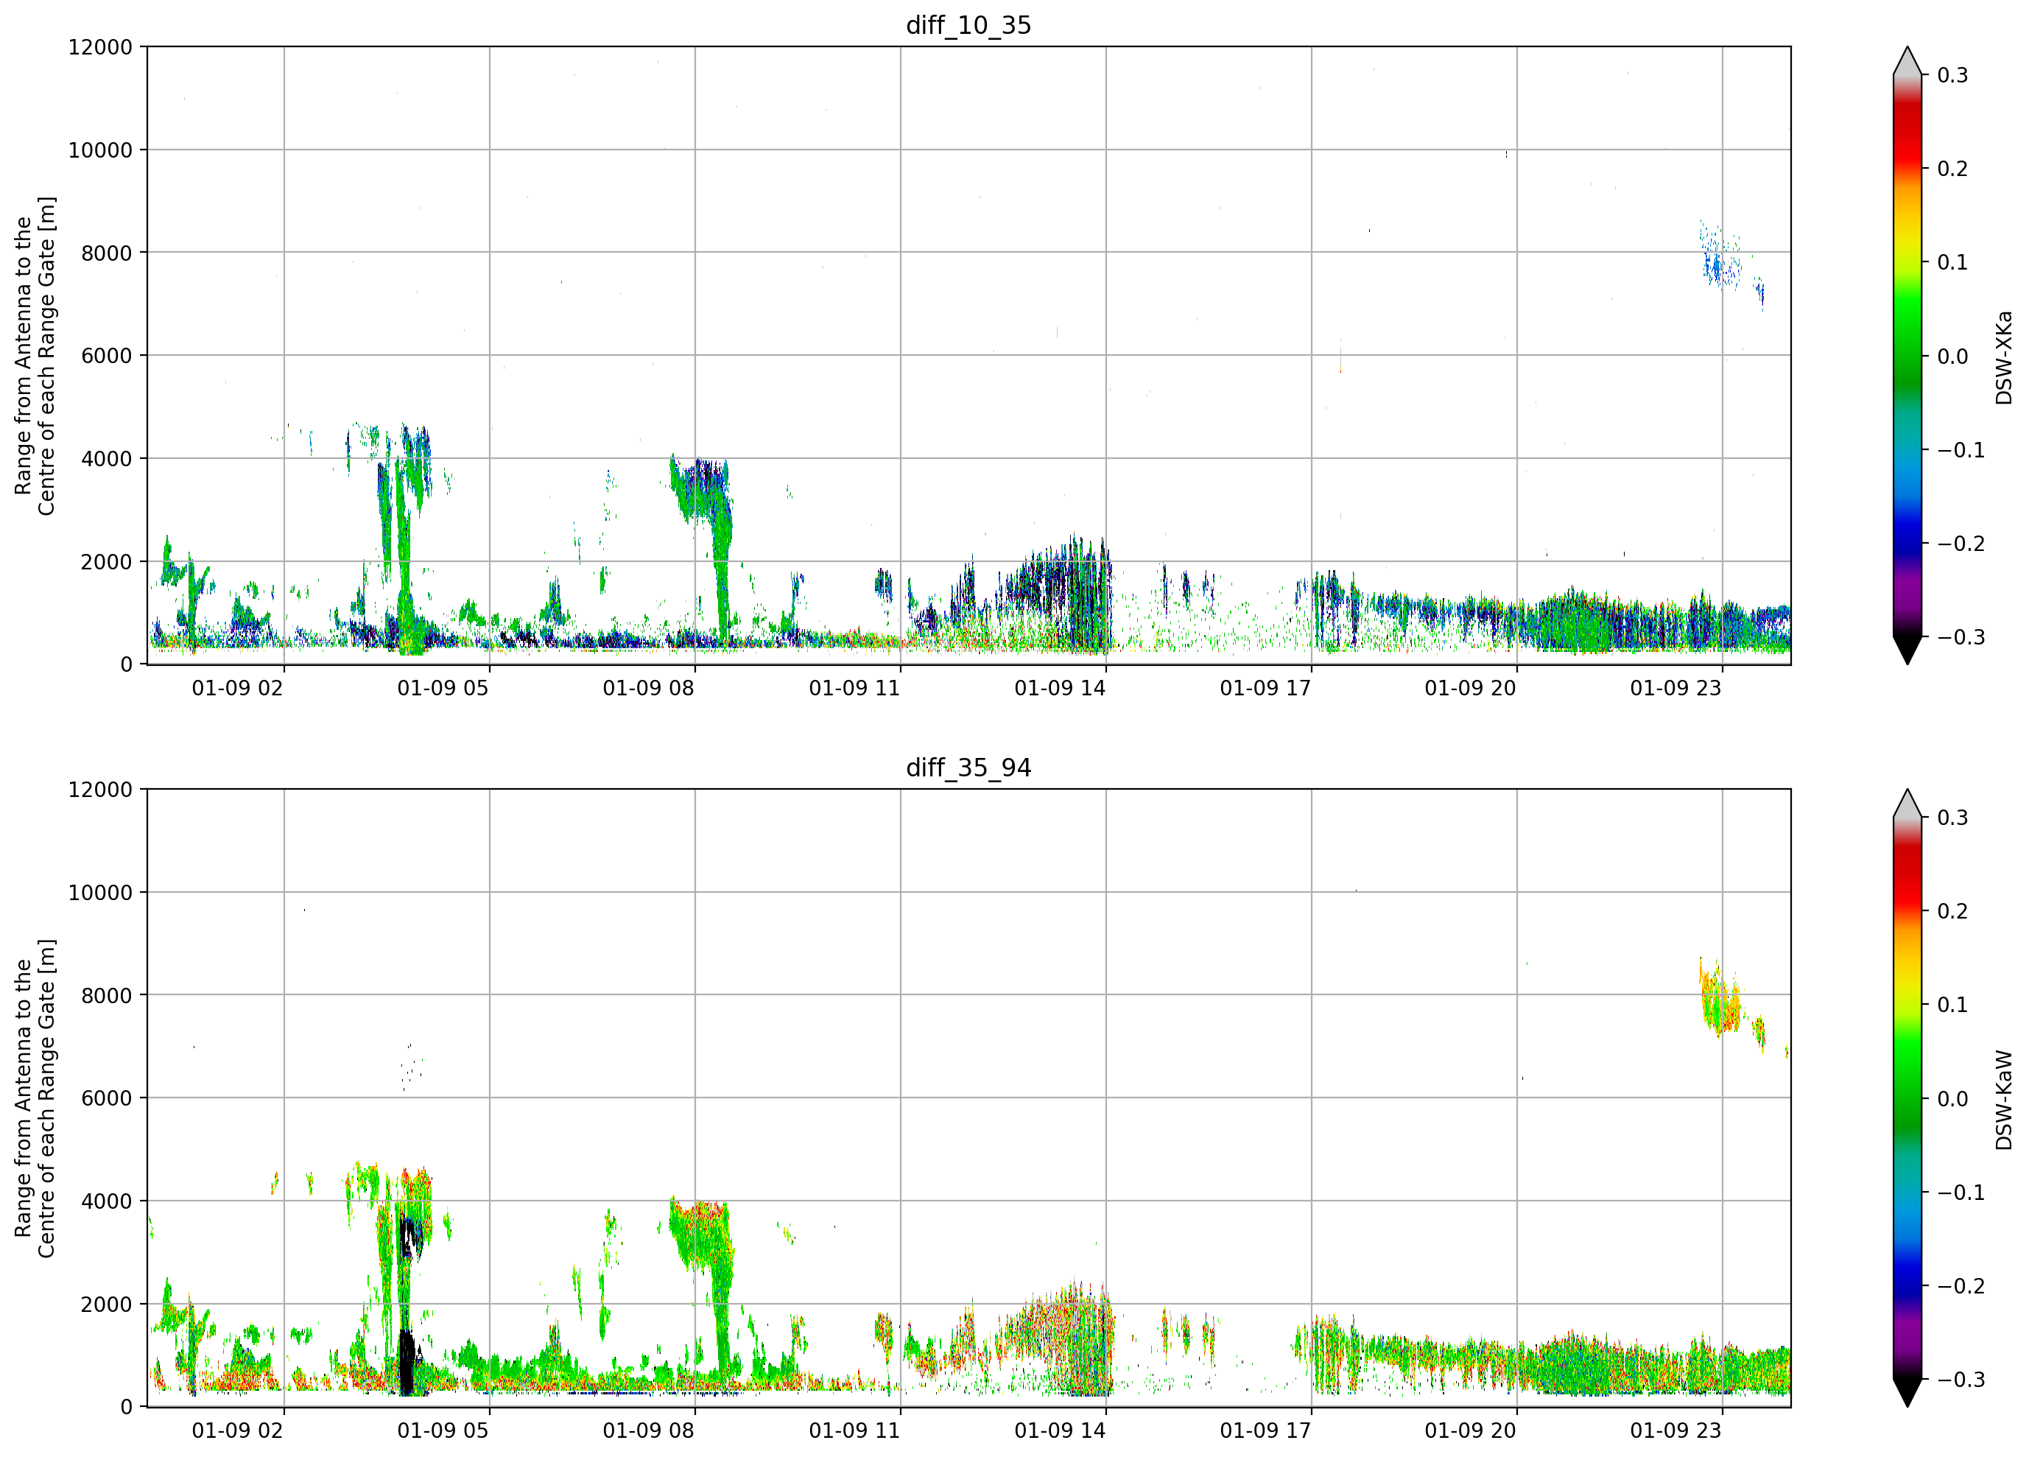Click the top colorbar 0.0 tick label
The image size is (2029, 1457).
coord(1952,357)
